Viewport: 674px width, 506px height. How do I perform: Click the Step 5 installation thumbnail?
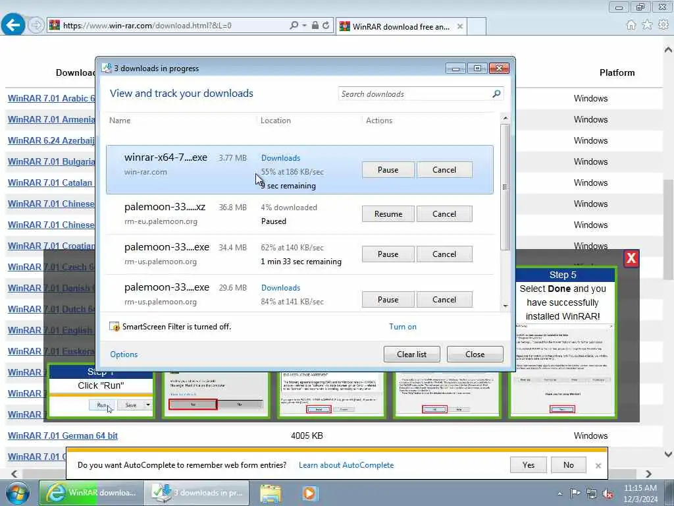[x=562, y=342]
